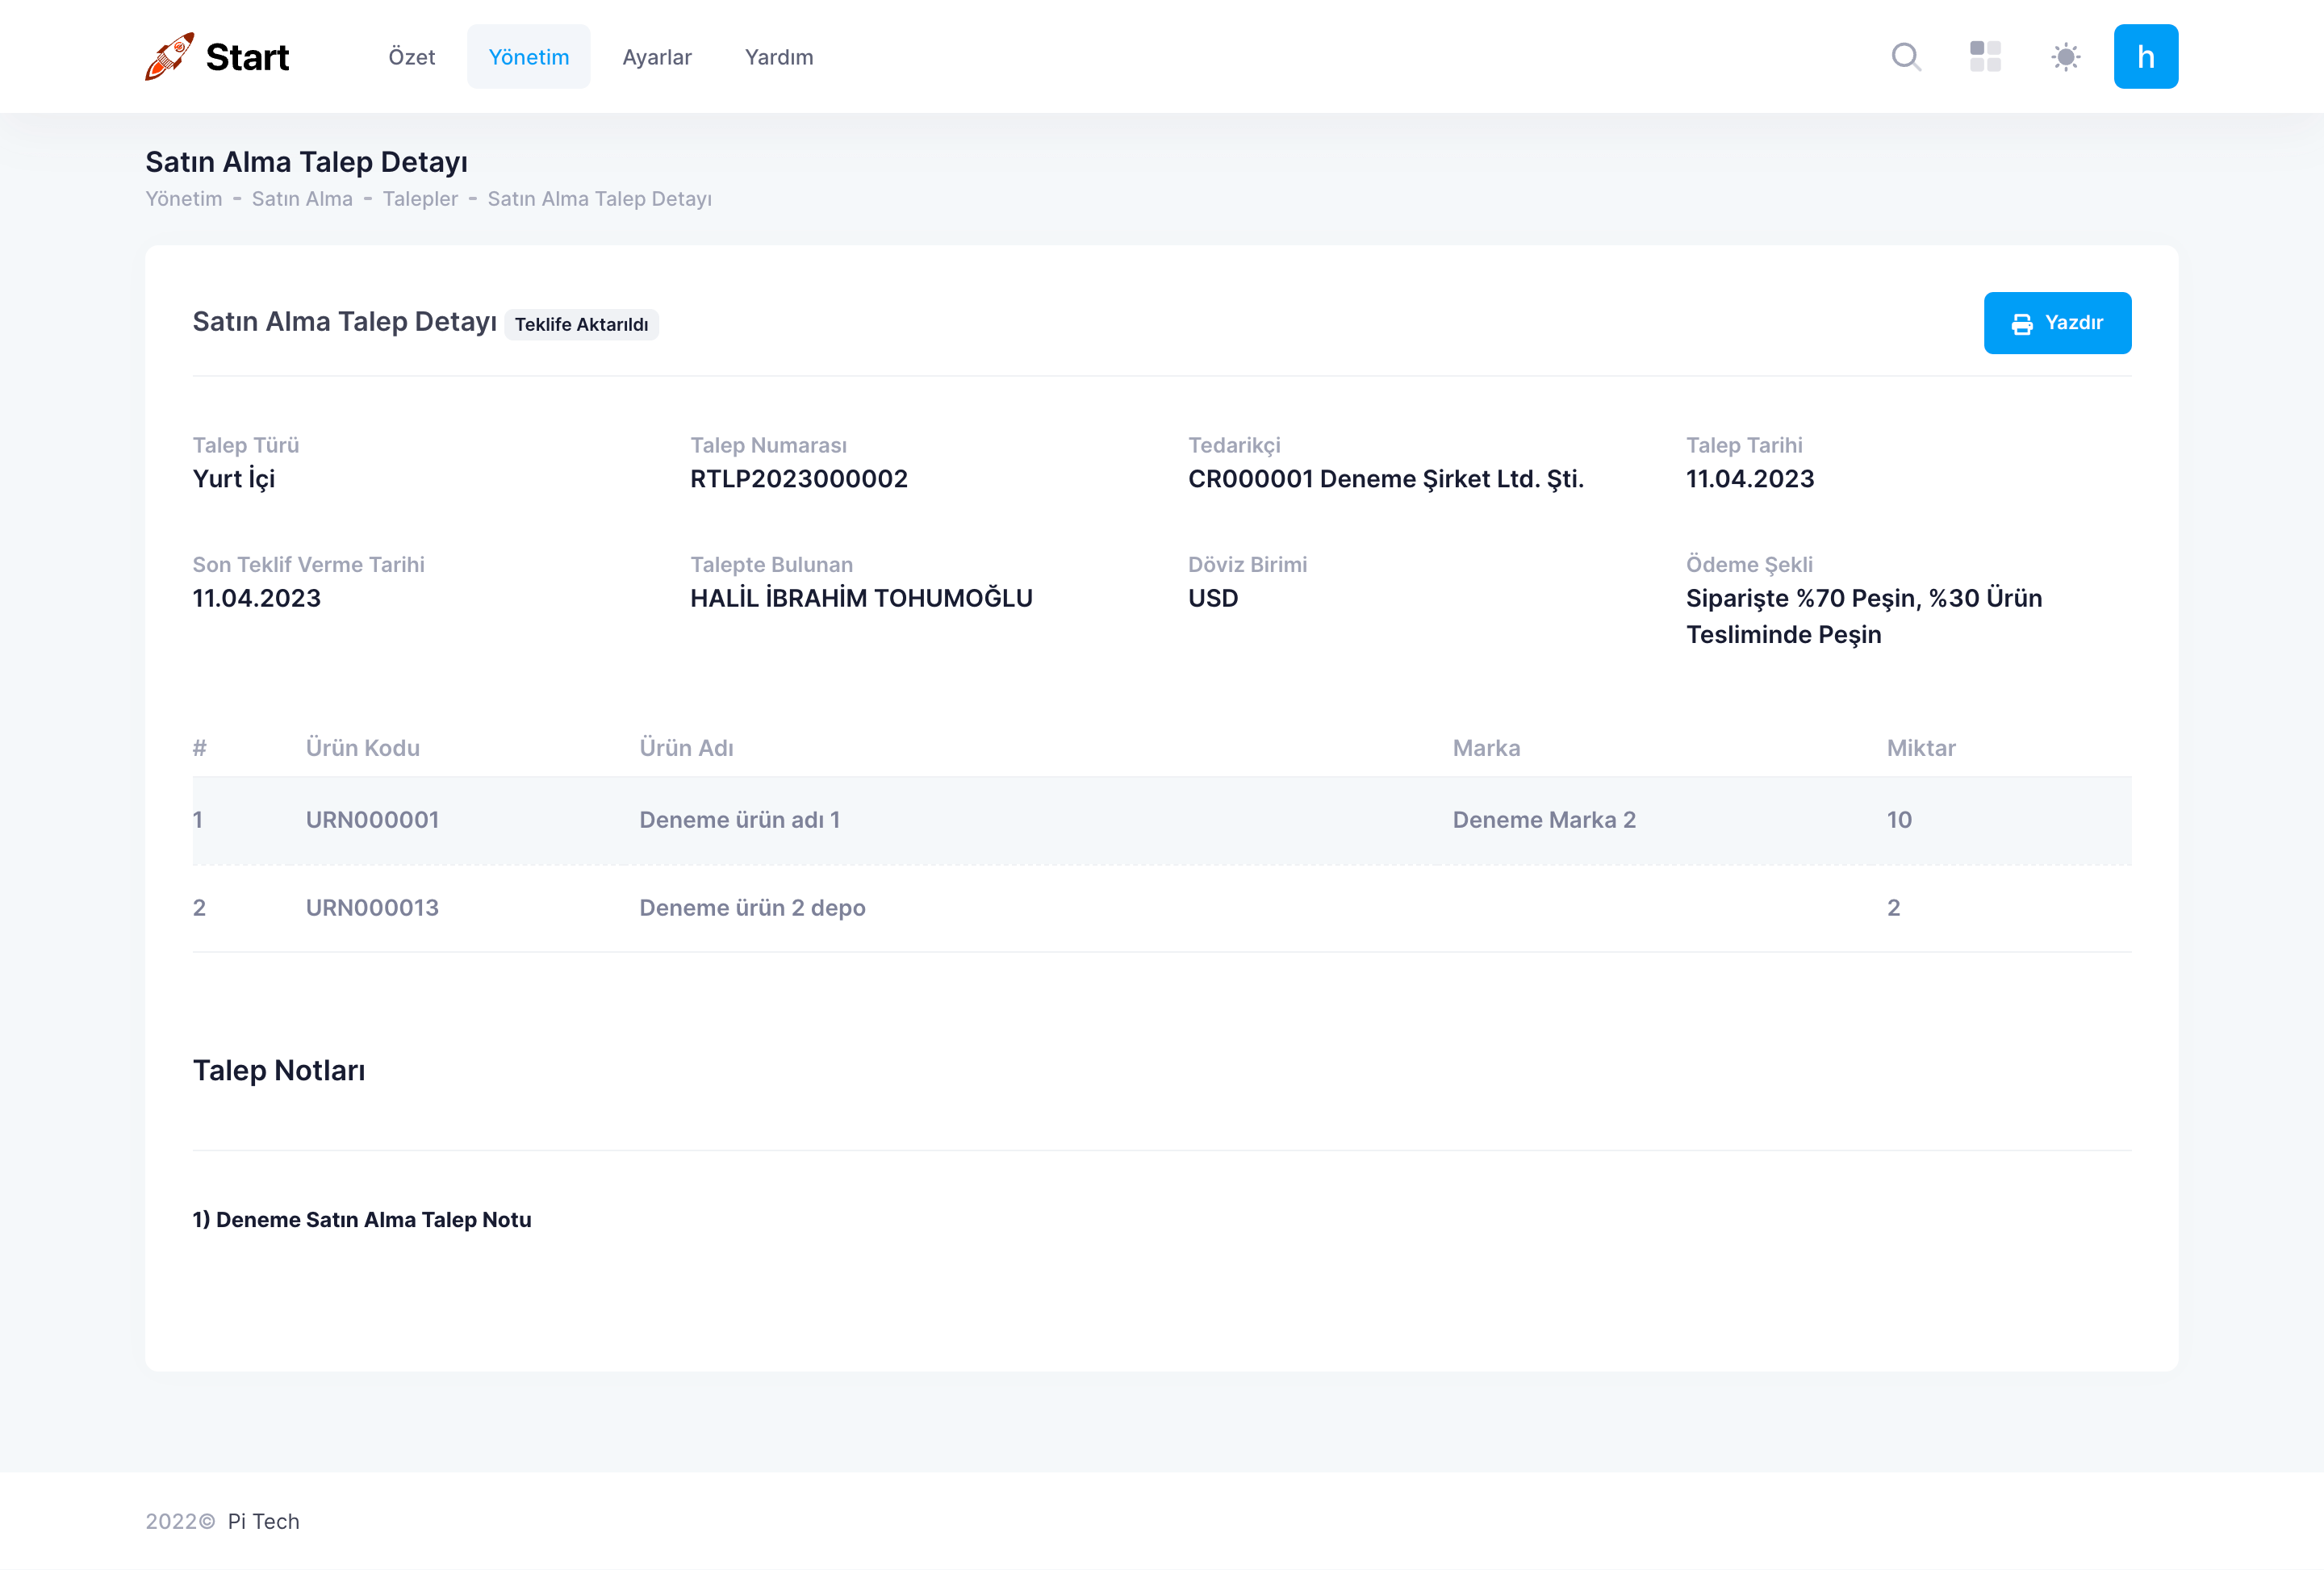Viewport: 2324px width, 1570px height.
Task: Click the Pi Tech footer link
Action: pos(263,1521)
